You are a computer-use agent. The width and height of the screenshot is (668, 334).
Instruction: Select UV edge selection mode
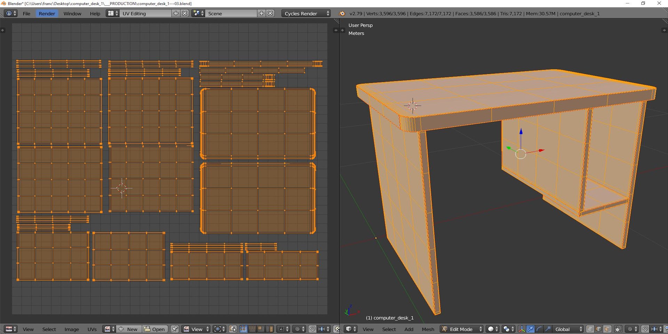coord(252,329)
